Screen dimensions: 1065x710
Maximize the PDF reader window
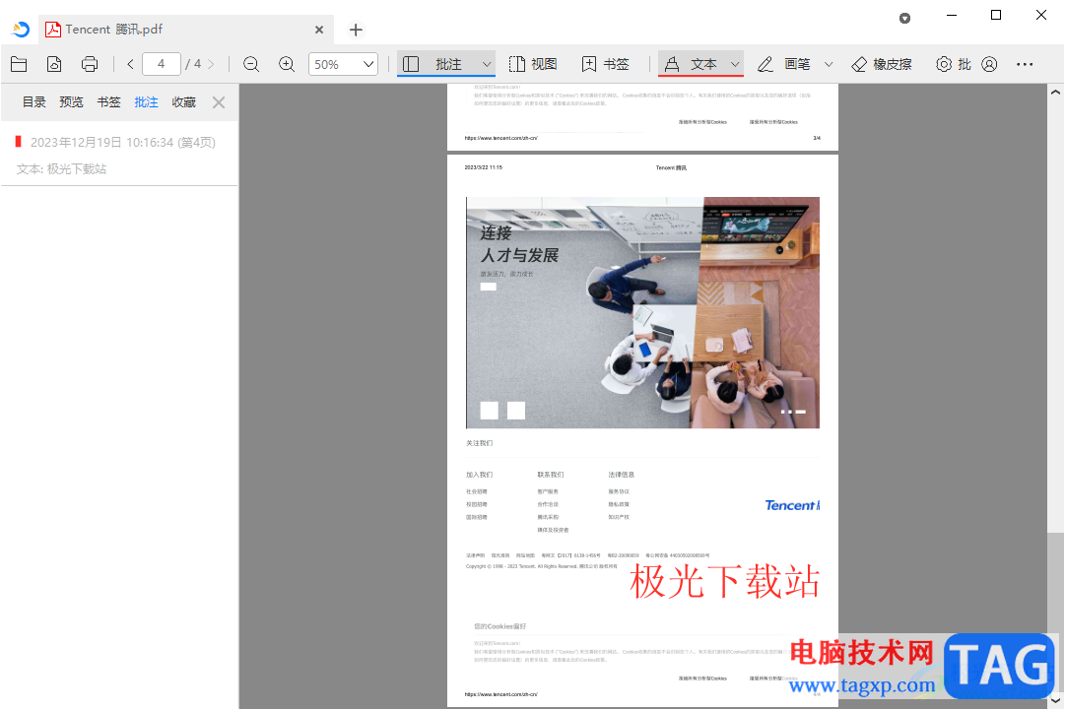pos(996,15)
